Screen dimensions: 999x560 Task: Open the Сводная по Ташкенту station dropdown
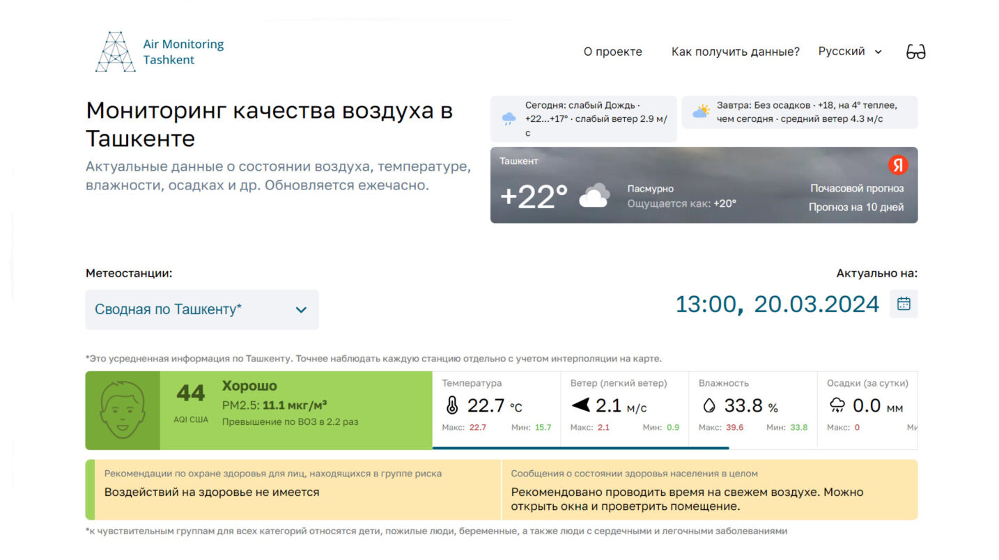pos(202,309)
